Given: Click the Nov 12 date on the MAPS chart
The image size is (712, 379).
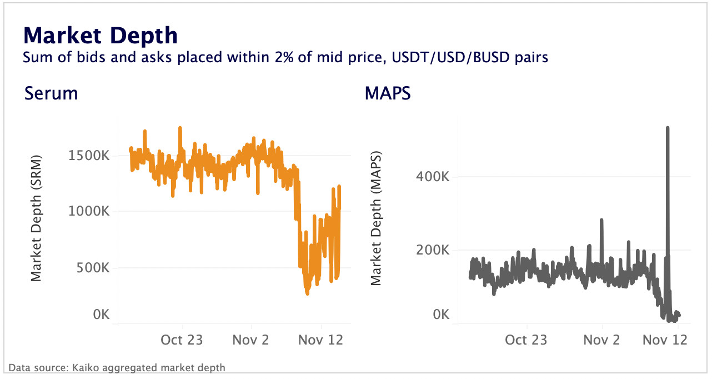Looking at the screenshot, I should 665,340.
